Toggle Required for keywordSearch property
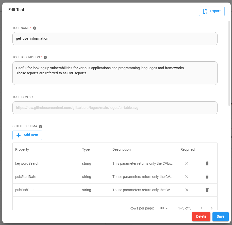This screenshot has height=225, width=232. tap(187, 163)
